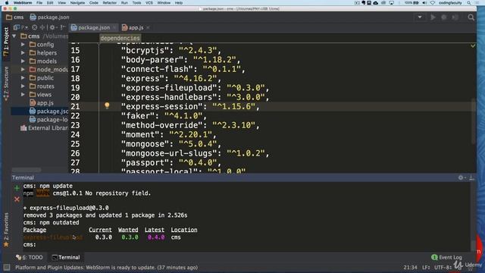Click the cursor position 21:34 in status bar
The image size is (485, 273).
(x=410, y=267)
